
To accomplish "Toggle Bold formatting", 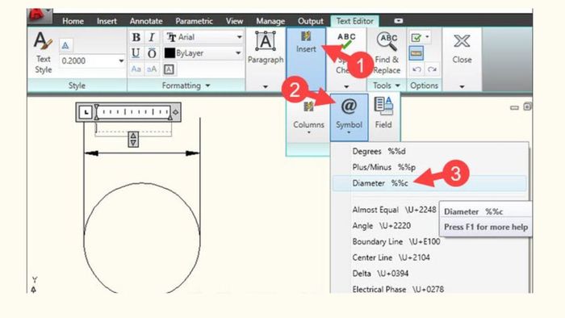I will [x=136, y=37].
